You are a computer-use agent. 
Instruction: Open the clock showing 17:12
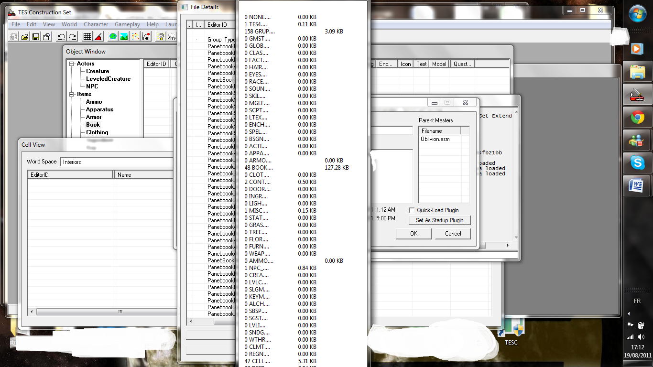637,347
